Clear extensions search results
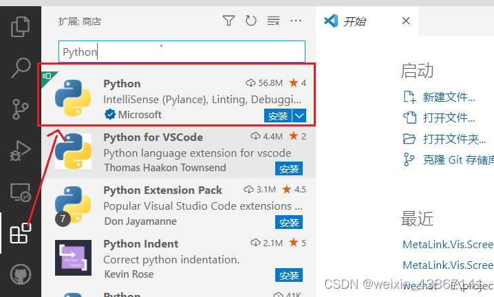 pos(273,21)
